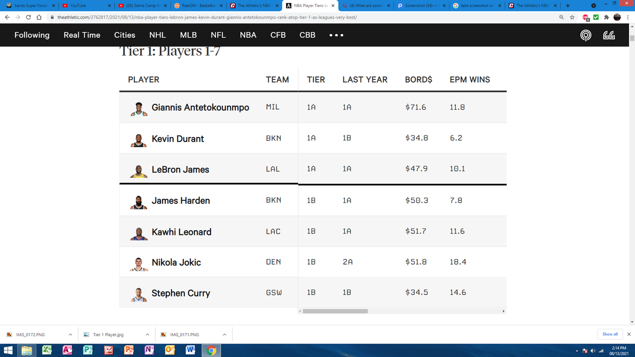This screenshot has height=357, width=635.
Task: Click Kevin Durant's headshot
Action: point(139,139)
